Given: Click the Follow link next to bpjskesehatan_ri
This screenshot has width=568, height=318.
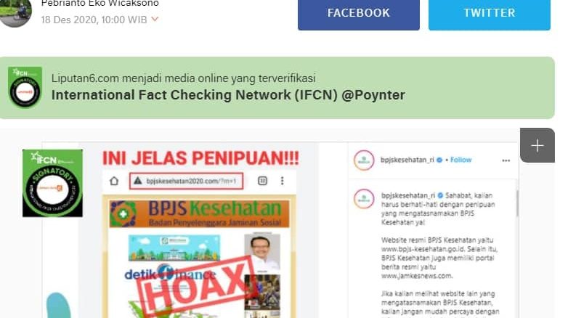Looking at the screenshot, I should (461, 160).
